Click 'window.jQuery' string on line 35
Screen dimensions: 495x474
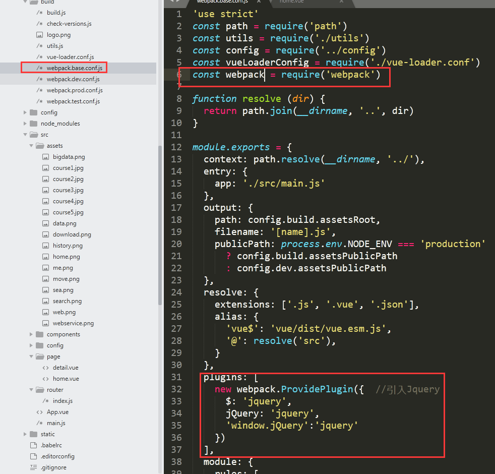click(x=267, y=426)
